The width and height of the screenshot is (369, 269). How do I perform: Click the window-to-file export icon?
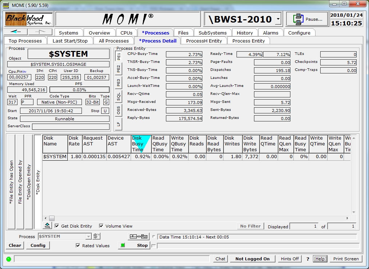pyautogui.click(x=139, y=237)
